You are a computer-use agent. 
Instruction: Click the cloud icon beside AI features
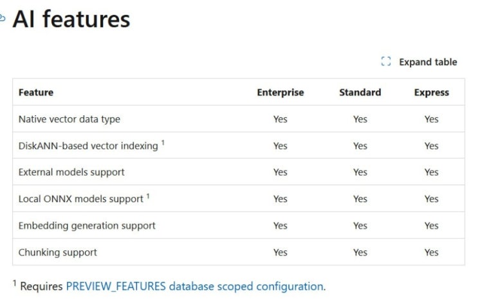(2, 18)
